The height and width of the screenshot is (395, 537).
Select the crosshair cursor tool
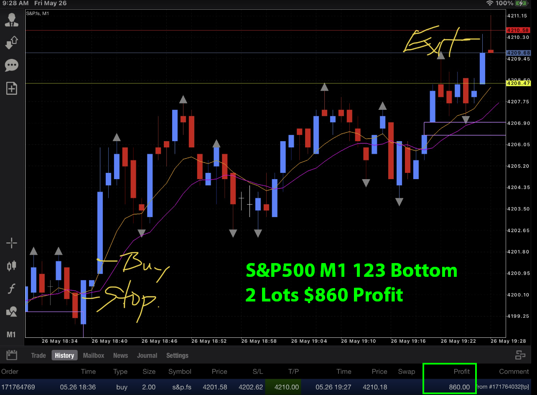(x=11, y=243)
